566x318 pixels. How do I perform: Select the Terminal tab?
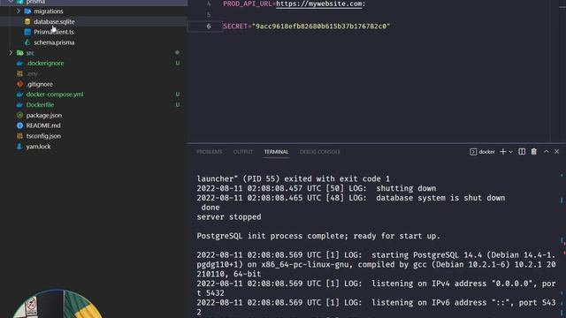click(x=276, y=152)
